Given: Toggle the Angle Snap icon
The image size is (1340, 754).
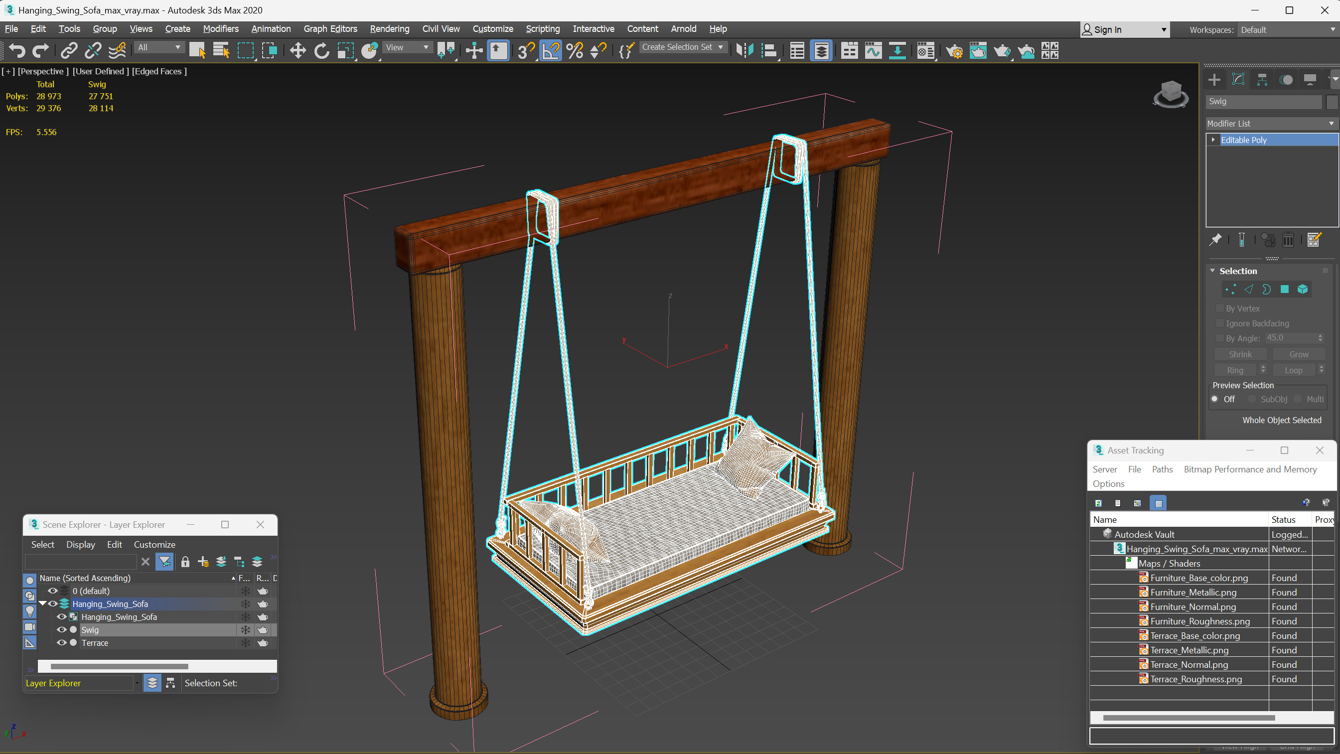Looking at the screenshot, I should 550,50.
